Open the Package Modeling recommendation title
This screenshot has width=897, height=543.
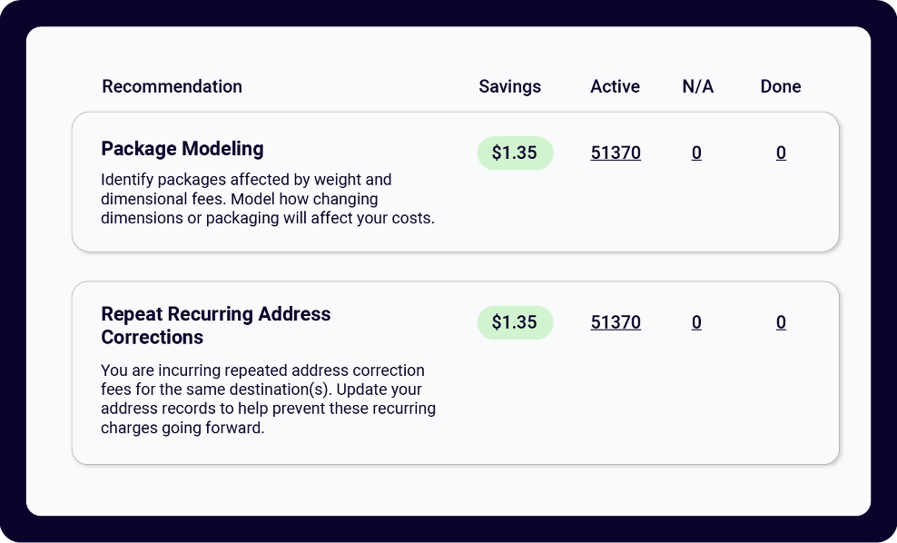pos(182,149)
